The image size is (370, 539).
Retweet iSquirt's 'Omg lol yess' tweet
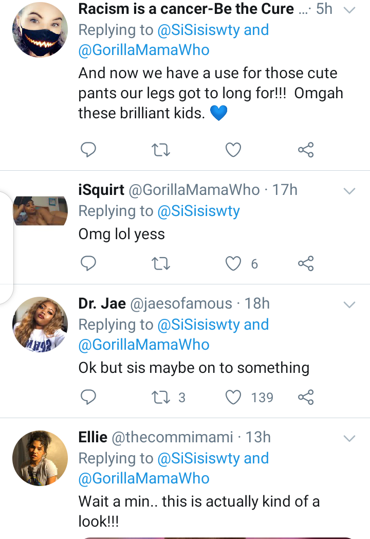click(161, 264)
